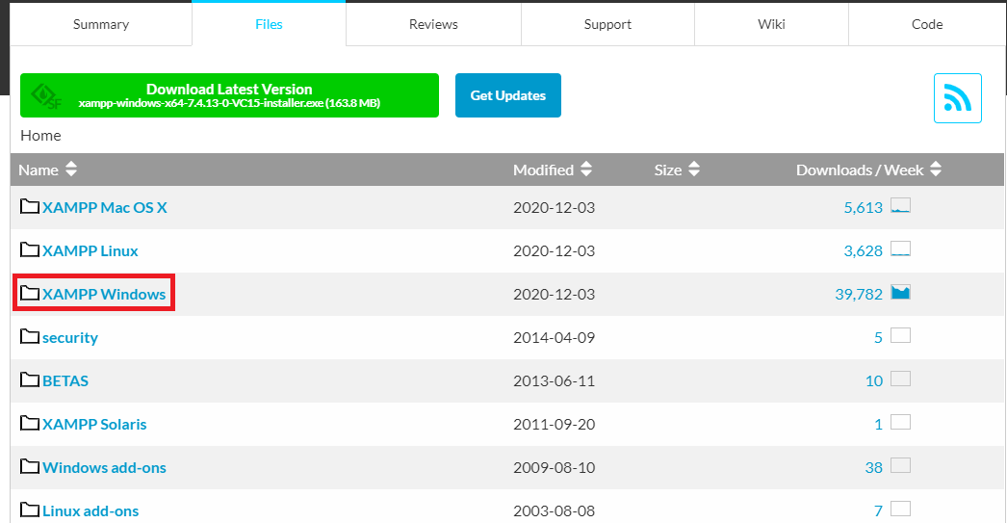
Task: Switch to the Summary tab
Action: pyautogui.click(x=101, y=24)
